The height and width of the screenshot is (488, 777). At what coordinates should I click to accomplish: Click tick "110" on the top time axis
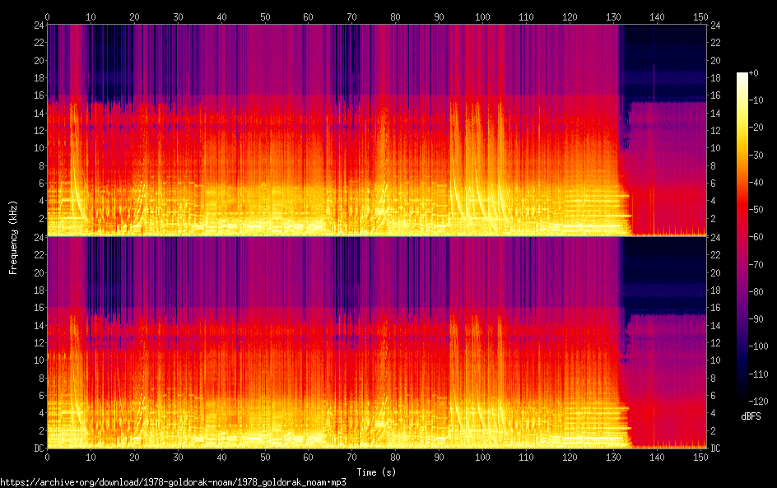526,17
